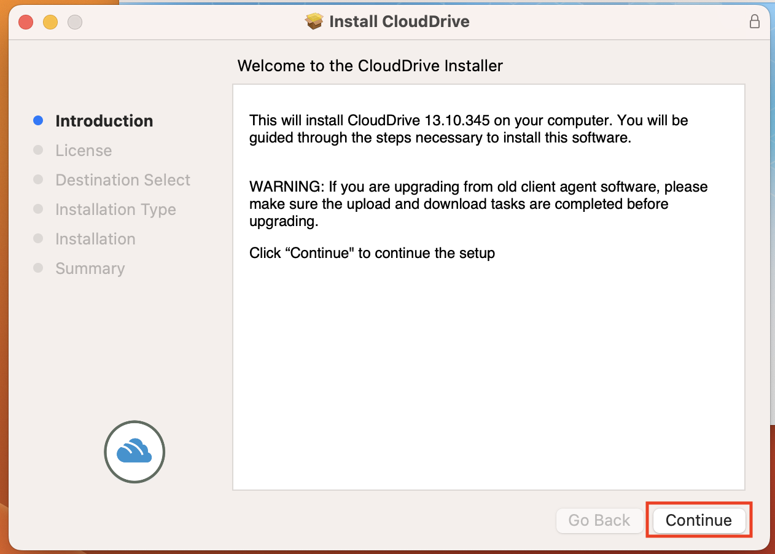Click the gray disabled zoom window button
The image size is (775, 554).
click(x=75, y=22)
